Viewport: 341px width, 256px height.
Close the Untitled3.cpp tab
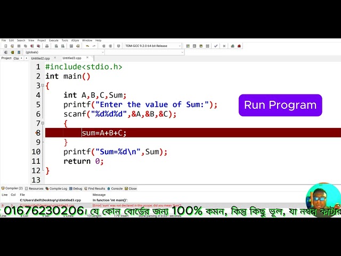point(87,58)
